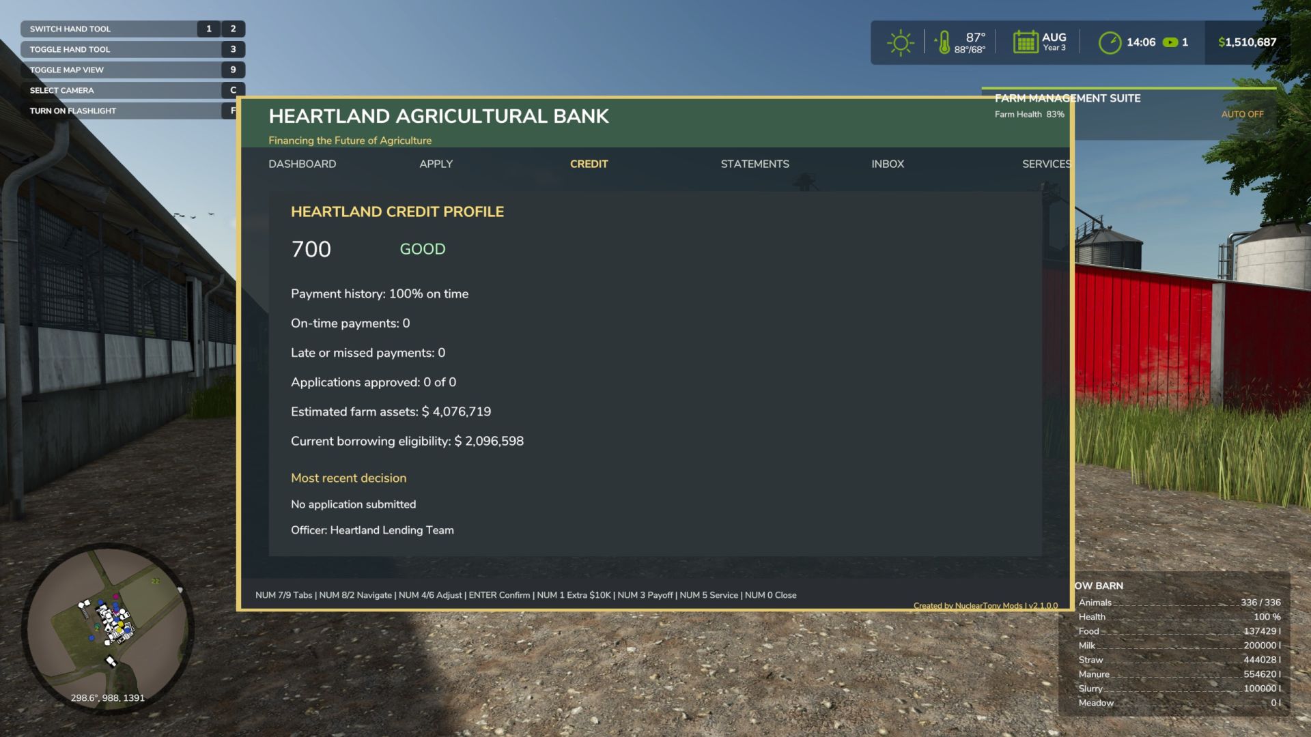Click the key 2 badge for Switch Hand Tool
This screenshot has height=737, width=1311.
(233, 29)
